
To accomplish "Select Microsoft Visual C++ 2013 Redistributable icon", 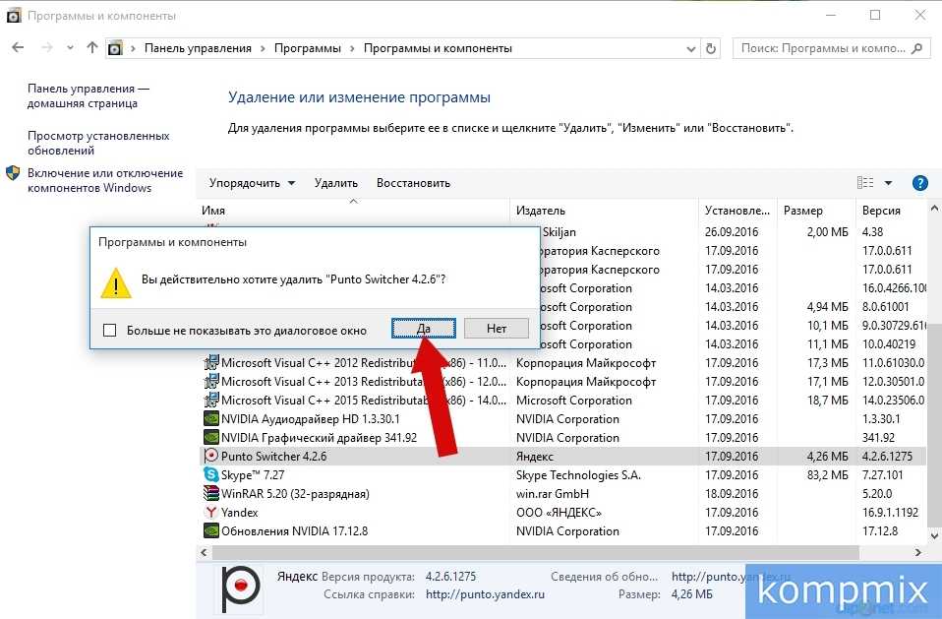I will click(210, 381).
